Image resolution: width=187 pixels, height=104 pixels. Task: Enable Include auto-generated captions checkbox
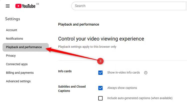(x=100, y=98)
